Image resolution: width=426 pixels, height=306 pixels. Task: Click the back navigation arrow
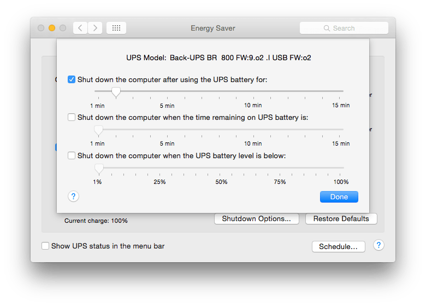[x=80, y=28]
